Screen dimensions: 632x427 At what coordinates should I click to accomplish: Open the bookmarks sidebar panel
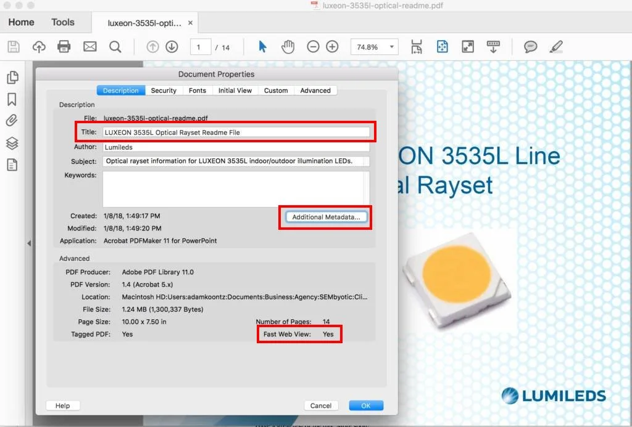tap(12, 99)
